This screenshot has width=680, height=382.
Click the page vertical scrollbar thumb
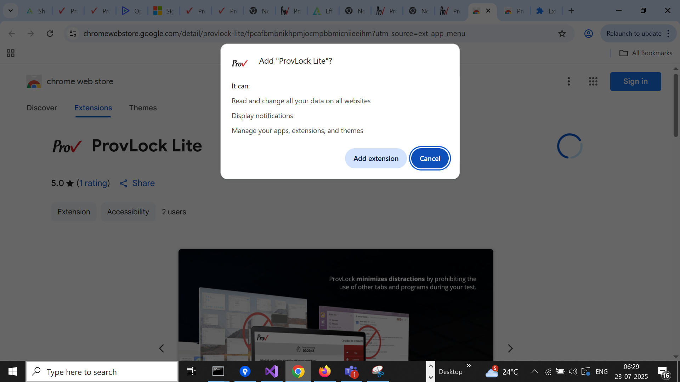click(676, 105)
